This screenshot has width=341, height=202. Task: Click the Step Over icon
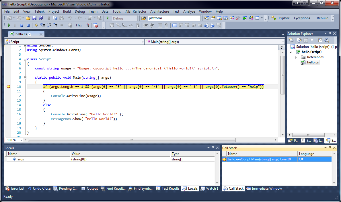49,25
